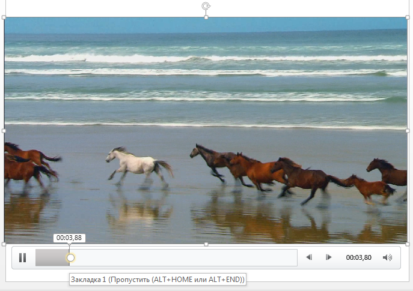This screenshot has height=291, width=413.
Task: Mute the video volume
Action: click(x=387, y=257)
